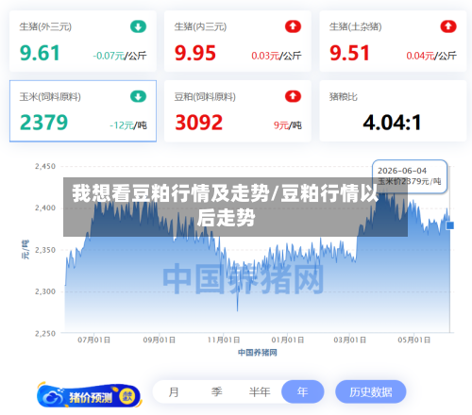Click the 2026-06-04 chart tooltip
The height and width of the screenshot is (415, 472).
(410, 176)
